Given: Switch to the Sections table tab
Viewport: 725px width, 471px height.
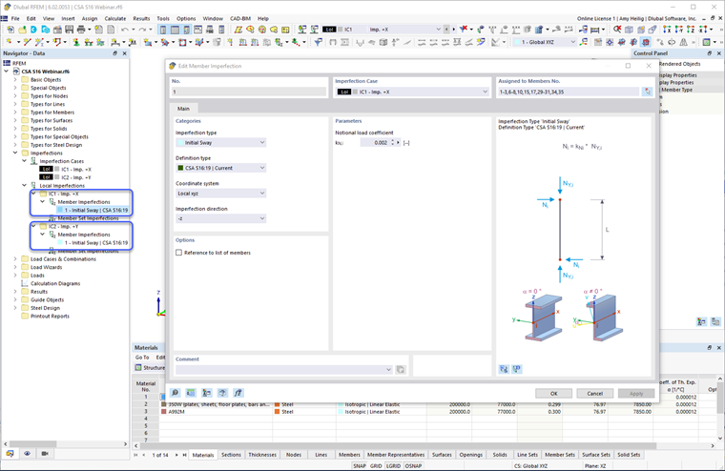Looking at the screenshot, I should (231, 455).
